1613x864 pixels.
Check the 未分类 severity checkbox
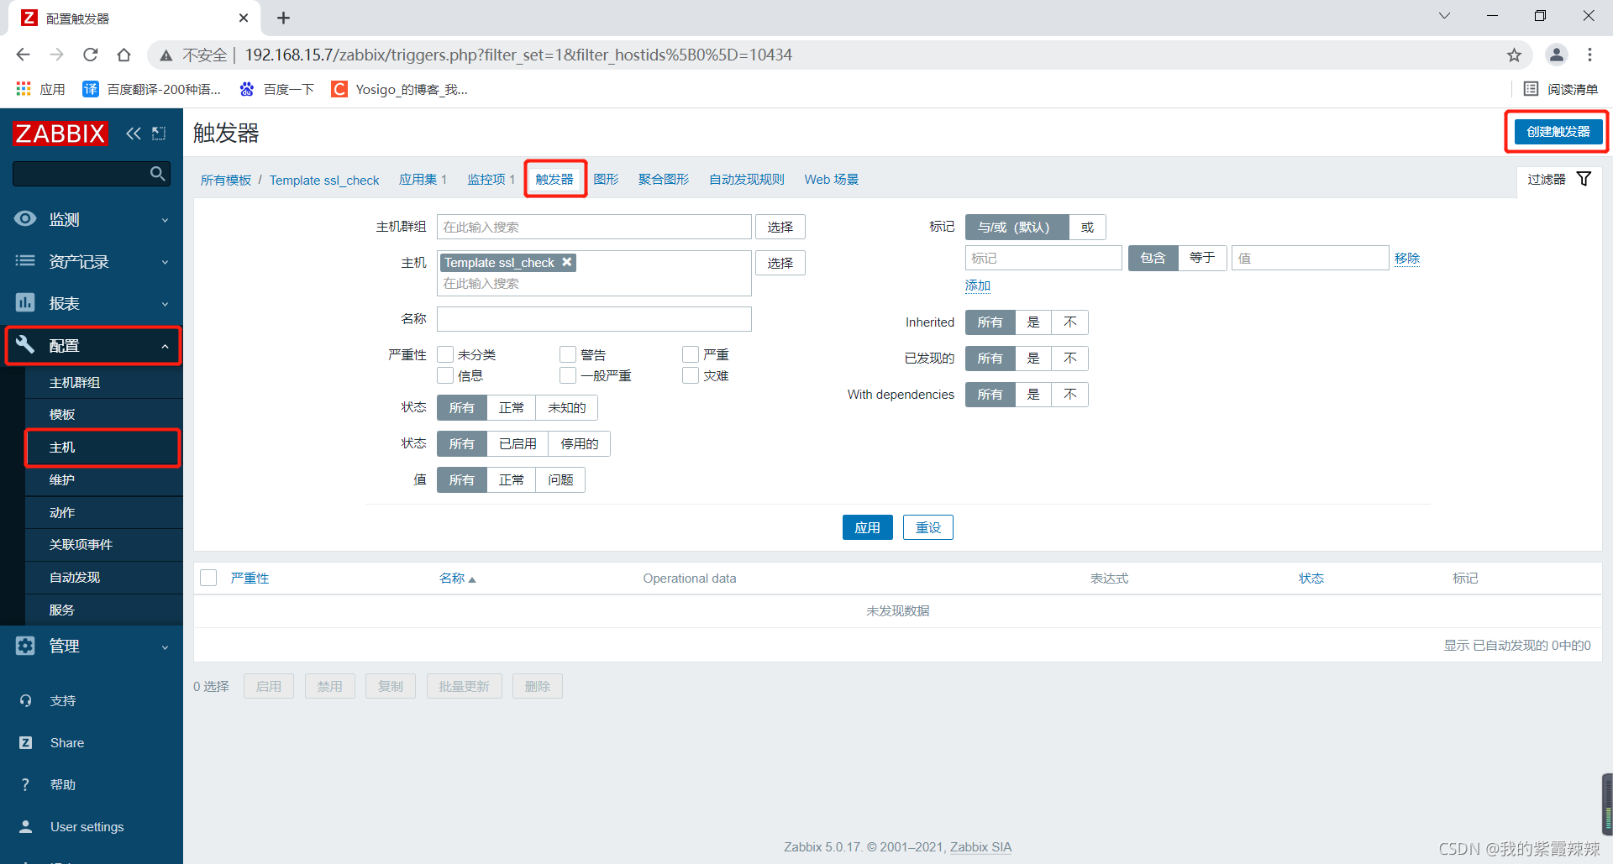pos(446,354)
